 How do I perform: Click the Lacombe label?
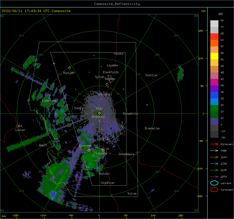(112, 65)
